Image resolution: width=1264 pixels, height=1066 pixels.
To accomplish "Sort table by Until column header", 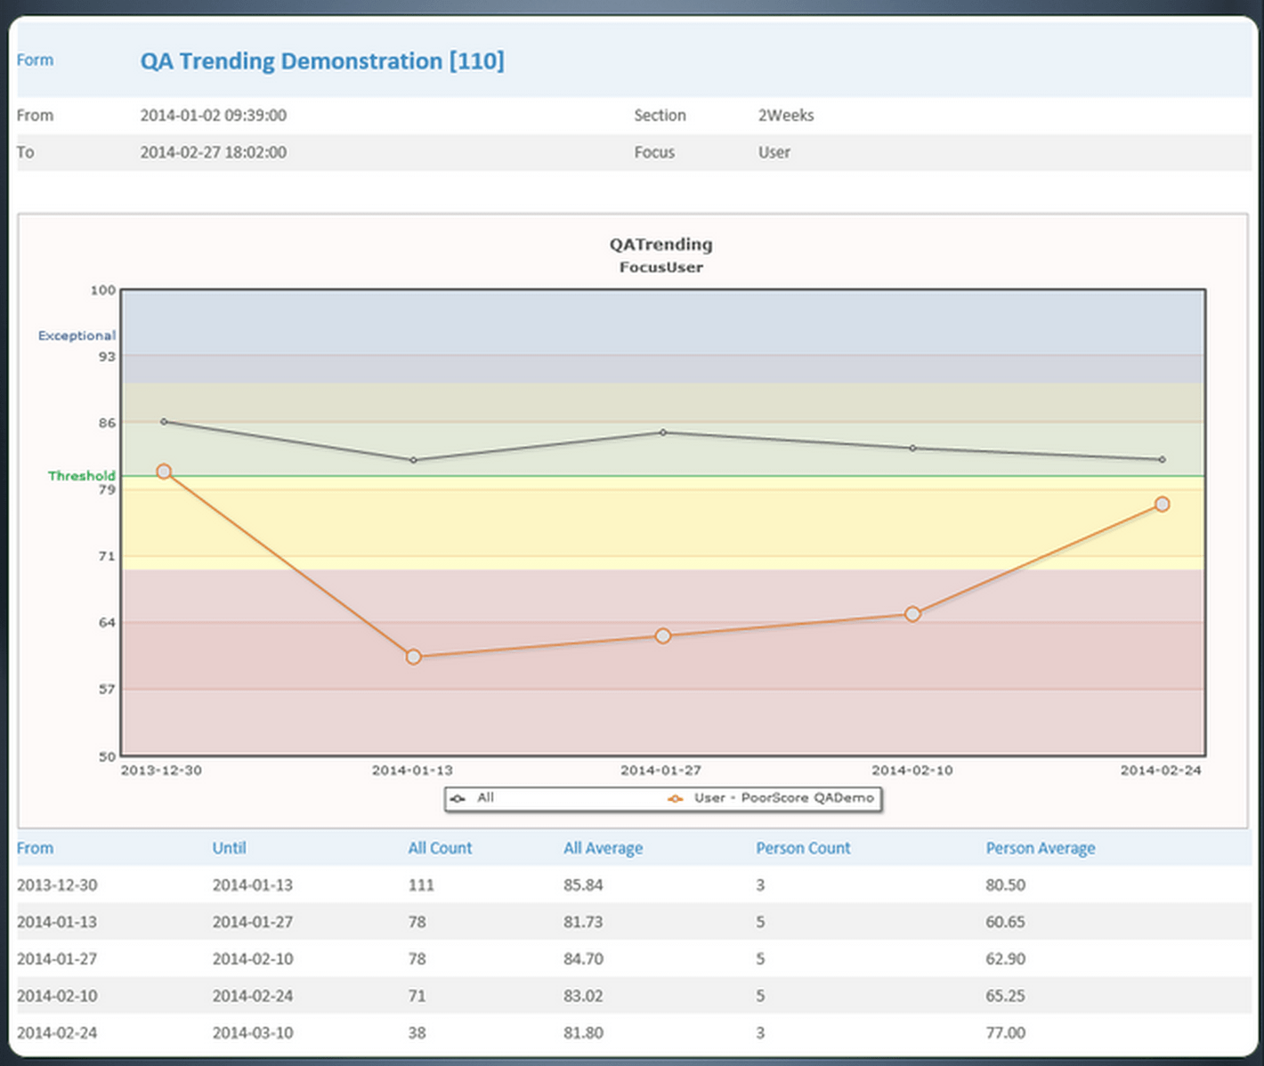I will [x=229, y=848].
